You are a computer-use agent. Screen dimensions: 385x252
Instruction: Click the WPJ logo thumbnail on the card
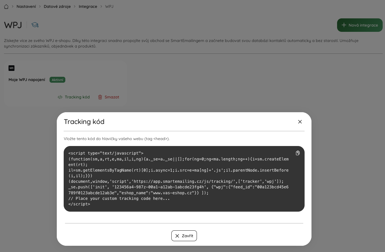11,68
